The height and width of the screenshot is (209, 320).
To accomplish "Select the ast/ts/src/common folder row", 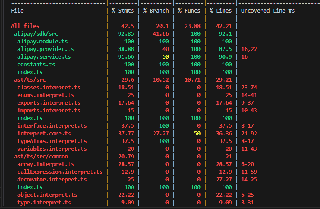I will click(x=41, y=156).
